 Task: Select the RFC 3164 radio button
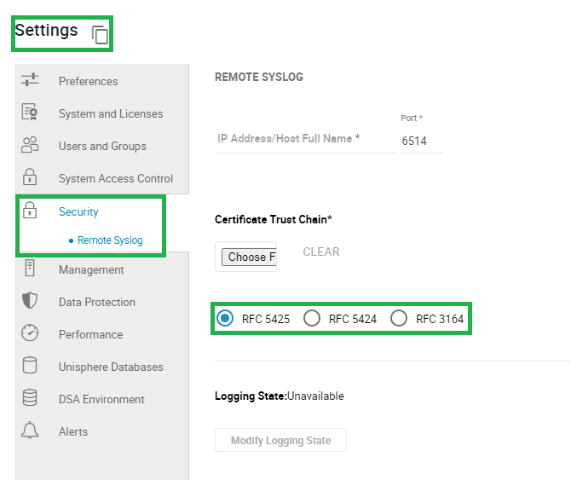pos(399,319)
